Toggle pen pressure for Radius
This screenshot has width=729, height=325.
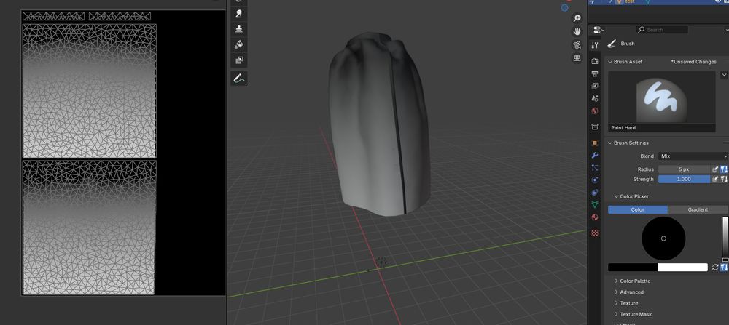click(x=715, y=169)
